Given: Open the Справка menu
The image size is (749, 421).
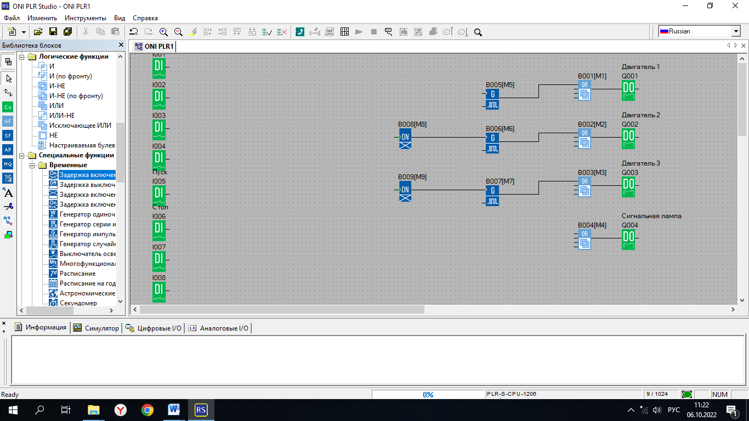Looking at the screenshot, I should (145, 18).
